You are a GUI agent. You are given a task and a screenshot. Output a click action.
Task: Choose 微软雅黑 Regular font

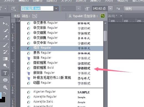[62, 63]
